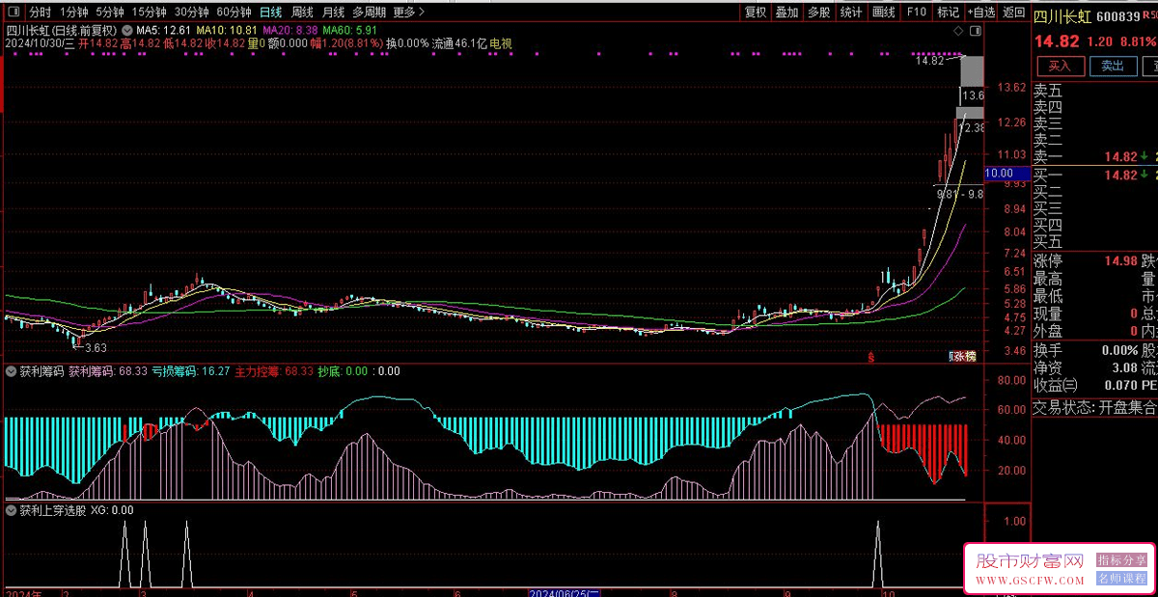This screenshot has width=1158, height=597.
Task: Click the 买入 buy button
Action: [x=1060, y=66]
